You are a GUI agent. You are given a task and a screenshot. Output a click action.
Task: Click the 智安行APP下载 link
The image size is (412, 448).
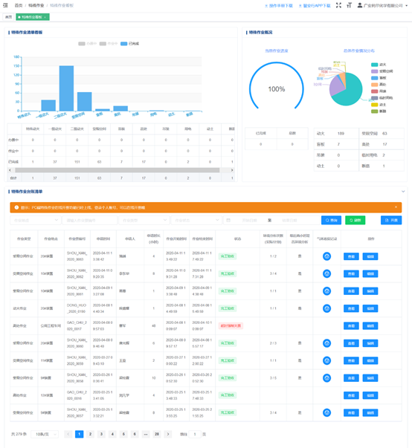[315, 6]
